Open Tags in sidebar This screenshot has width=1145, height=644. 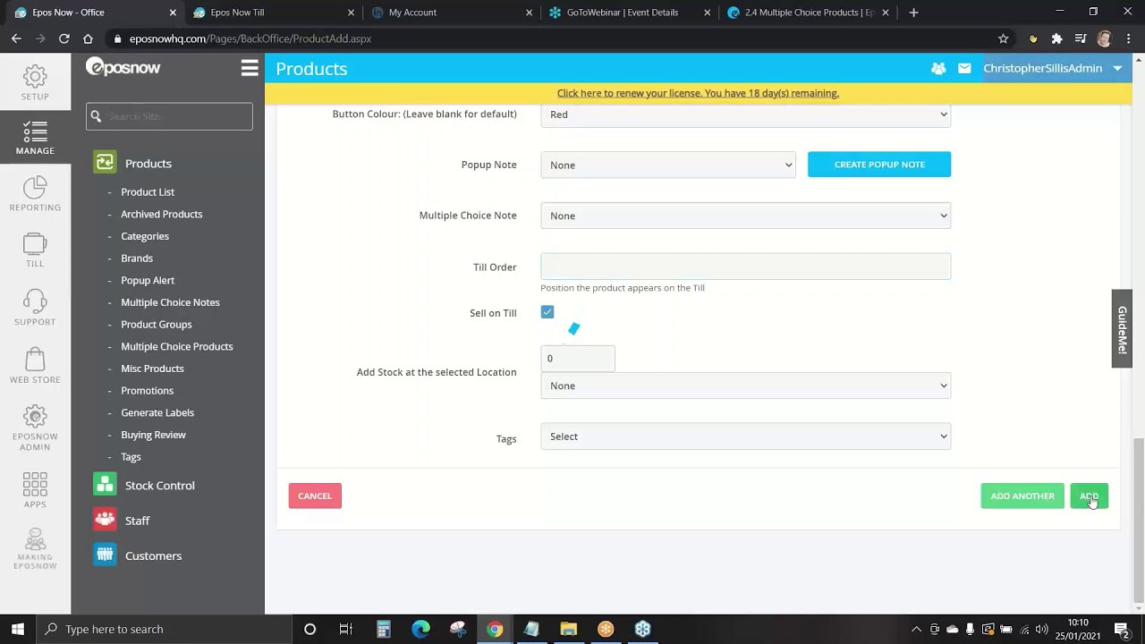pos(131,457)
